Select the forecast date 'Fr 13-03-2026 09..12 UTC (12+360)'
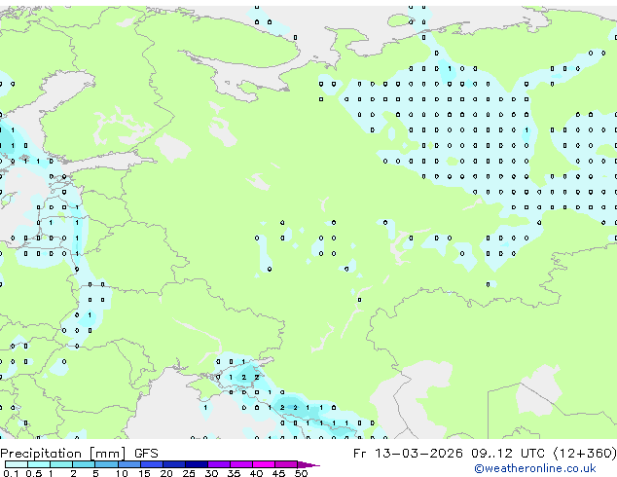 pyautogui.click(x=485, y=454)
